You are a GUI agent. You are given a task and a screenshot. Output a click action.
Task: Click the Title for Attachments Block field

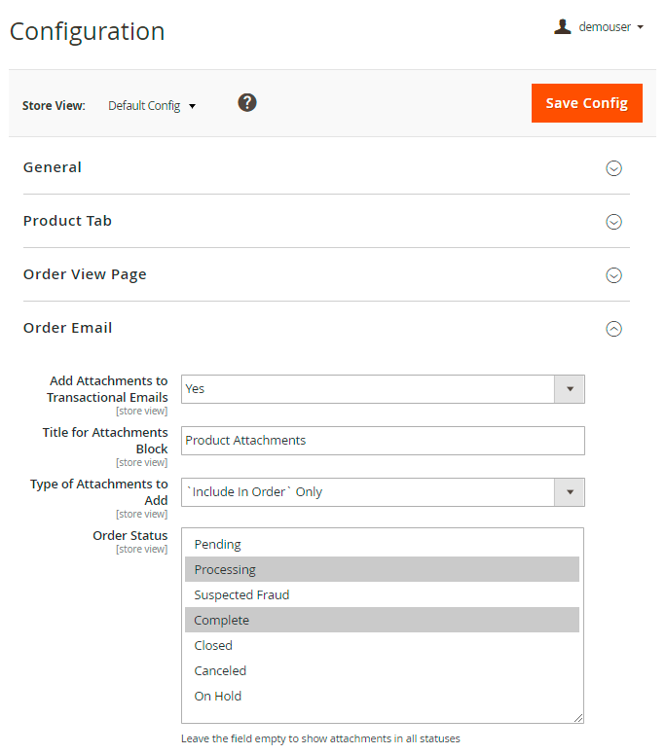[x=383, y=441]
